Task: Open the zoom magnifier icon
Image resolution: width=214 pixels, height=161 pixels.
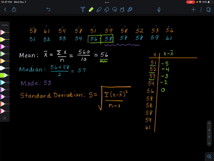Action: coord(209,157)
